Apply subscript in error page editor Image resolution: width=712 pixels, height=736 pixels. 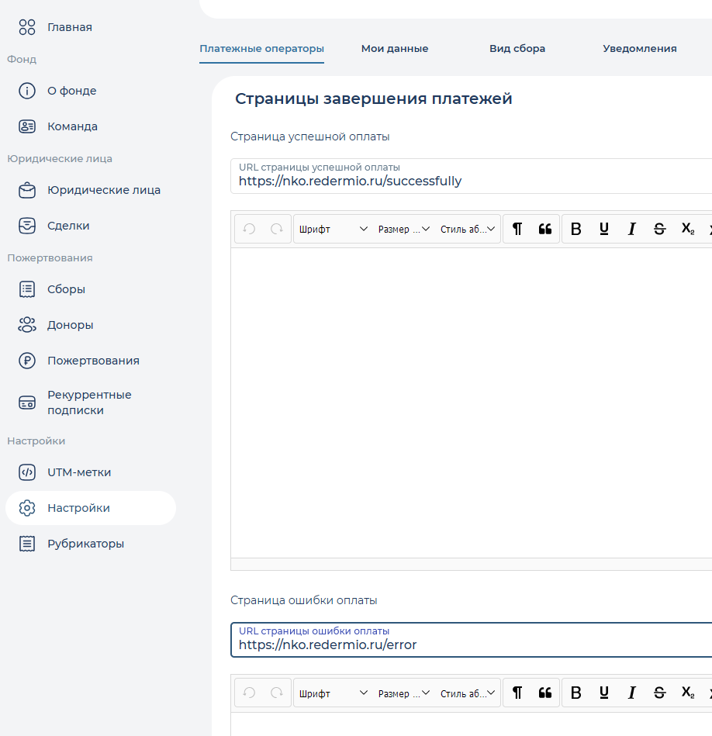tap(688, 693)
